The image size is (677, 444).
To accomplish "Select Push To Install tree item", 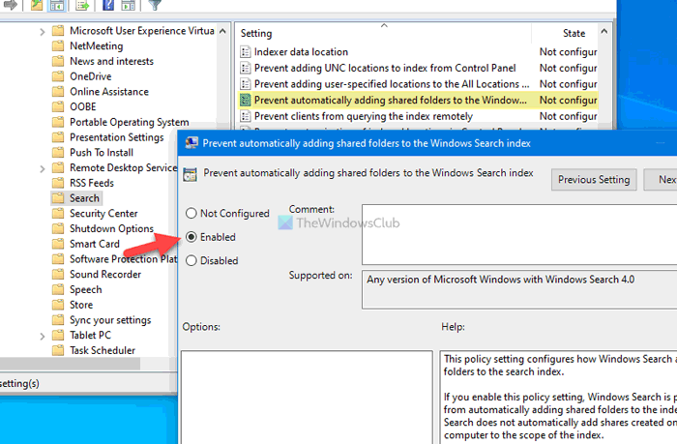I will tap(102, 153).
